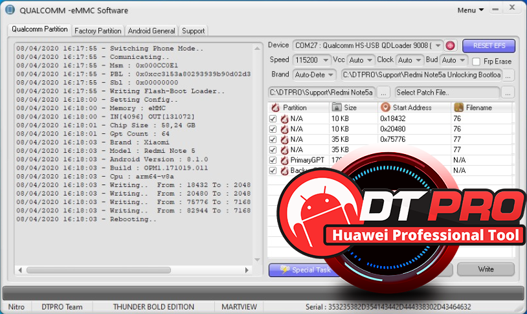Image resolution: width=527 pixels, height=314 pixels.
Task: Click DTPRO Team in the status bar
Action: 62,307
